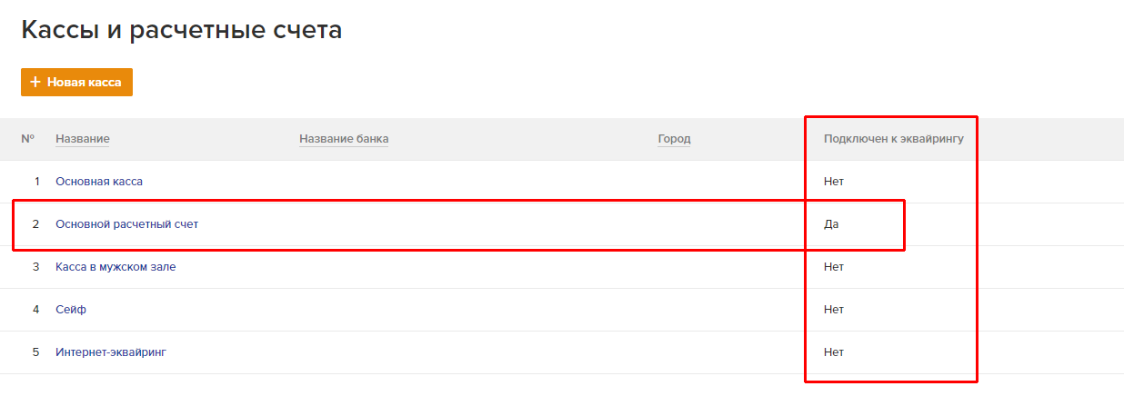Screen dimensions: 1124x416
Task: Click the Да acquiring value for Основной расчетный счет
Action: click(831, 224)
